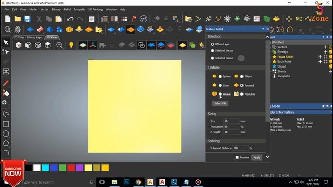333x187 pixels.
Task: Choose the Pyramid texture
Action: [x=241, y=85]
